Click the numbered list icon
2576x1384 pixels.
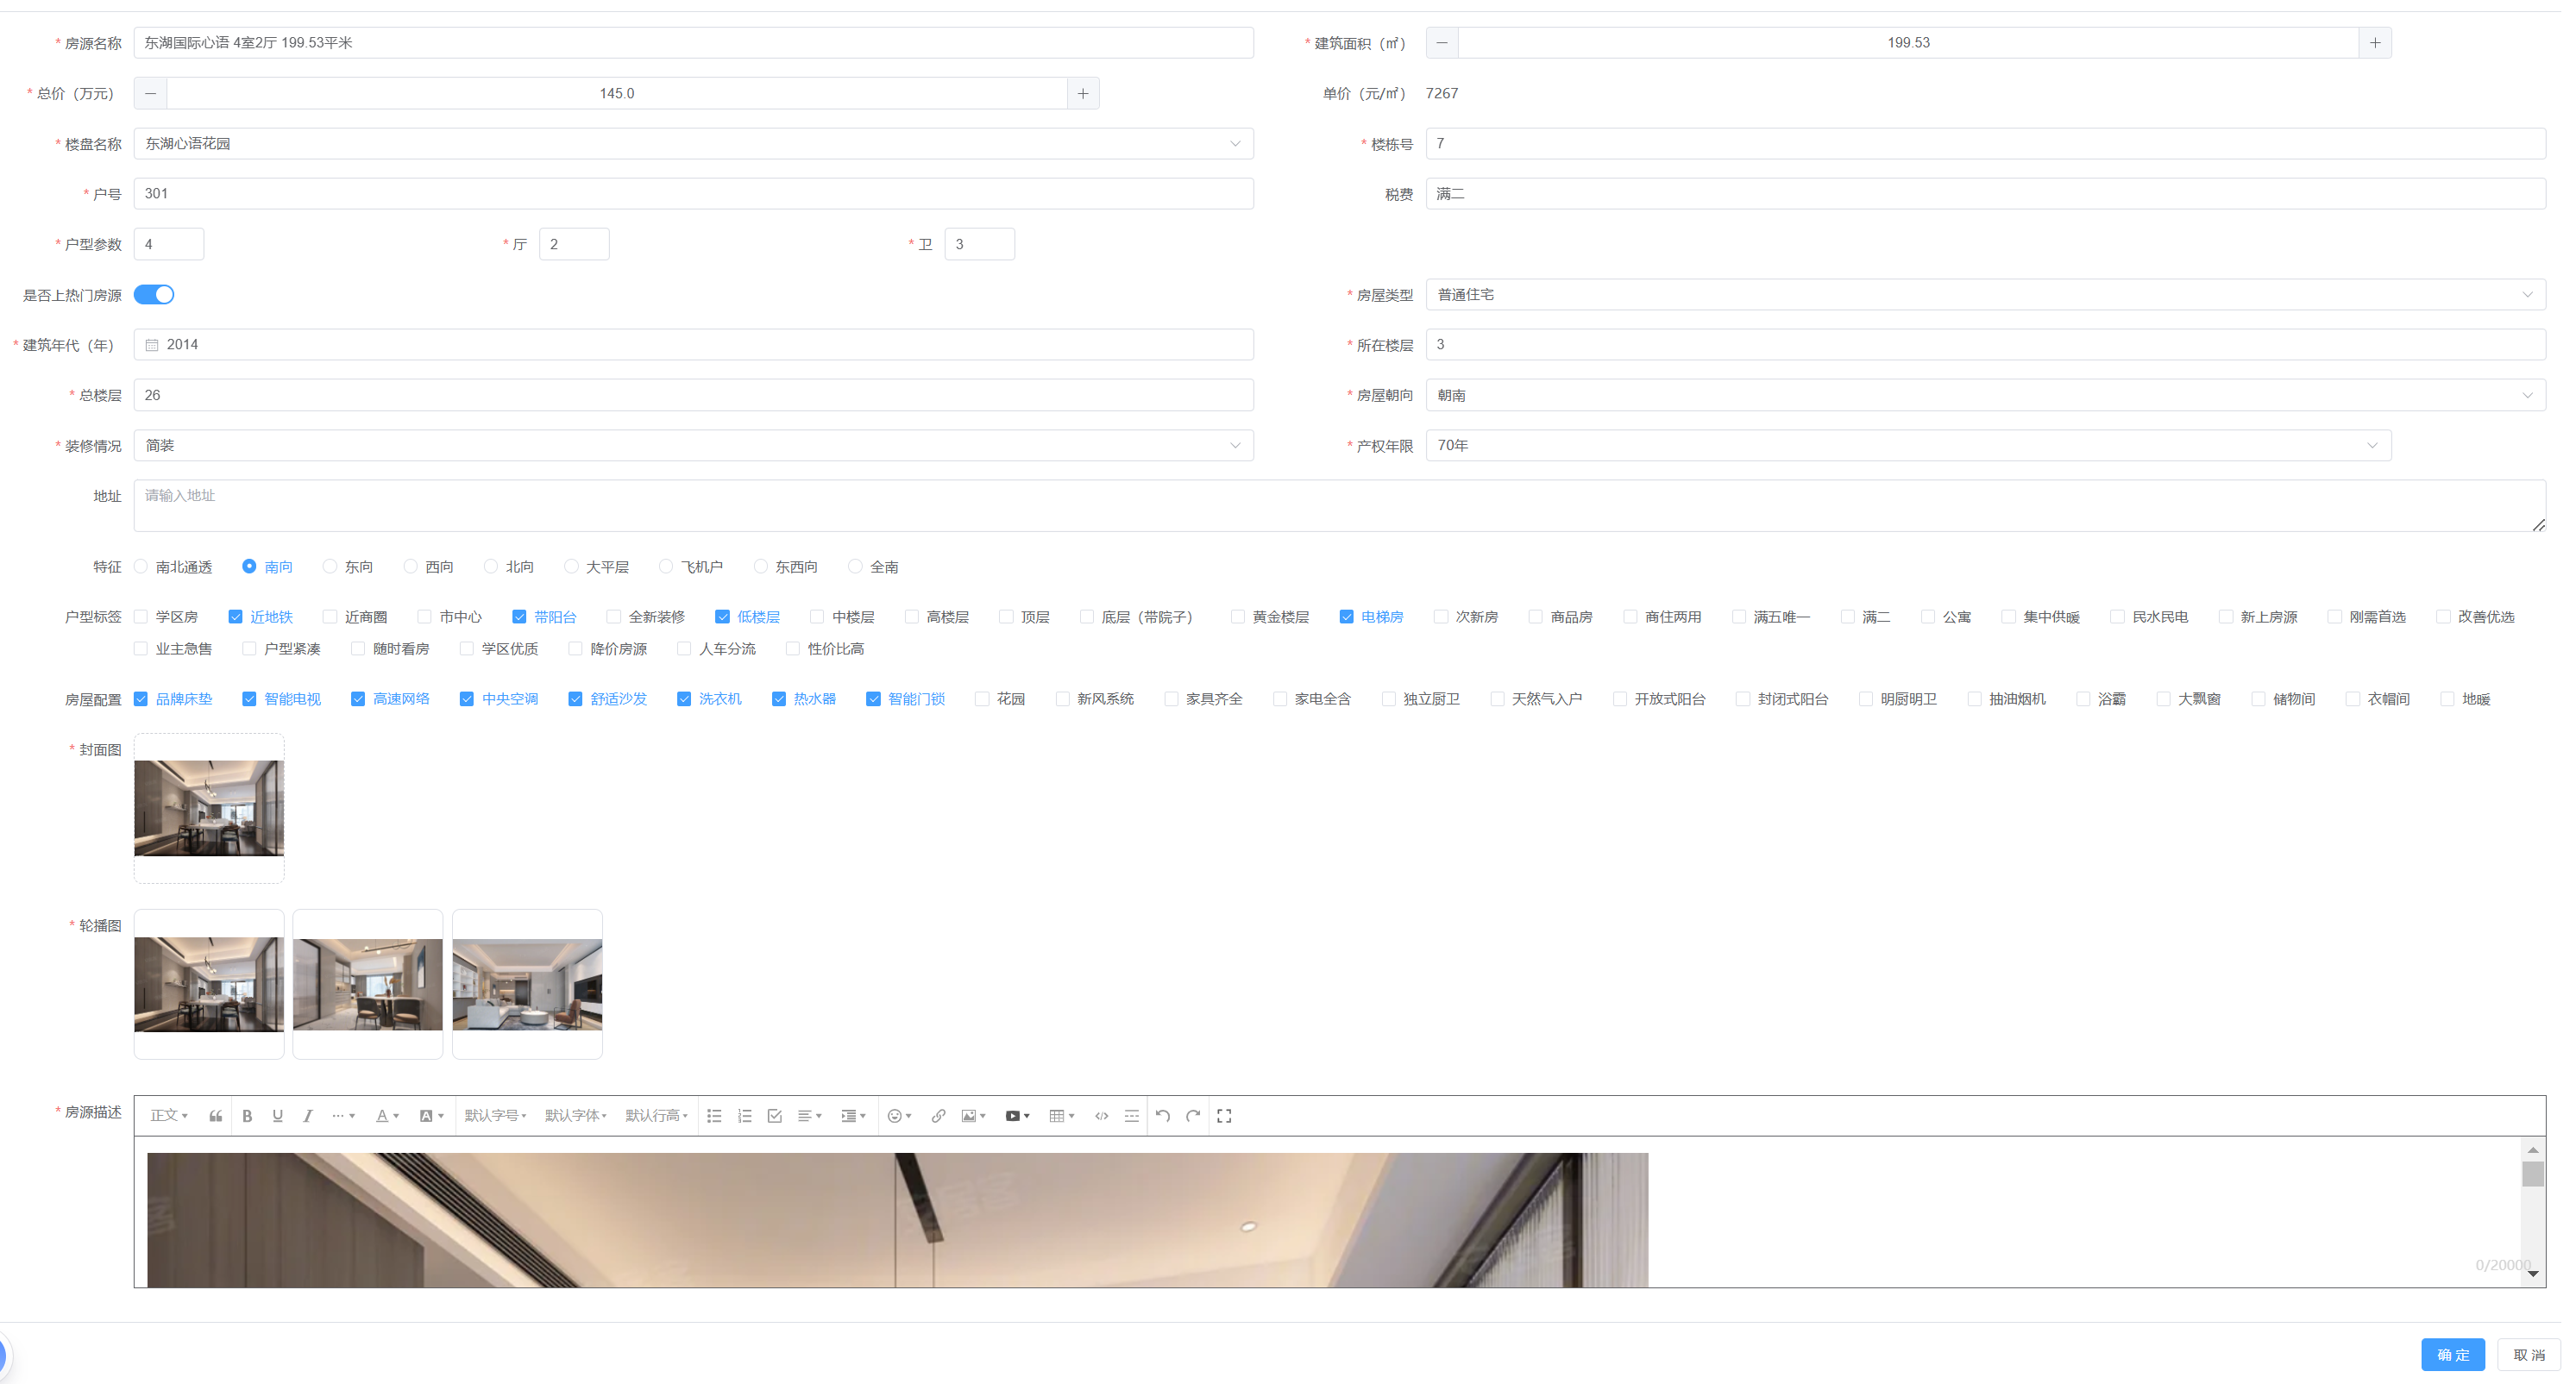click(x=744, y=1116)
